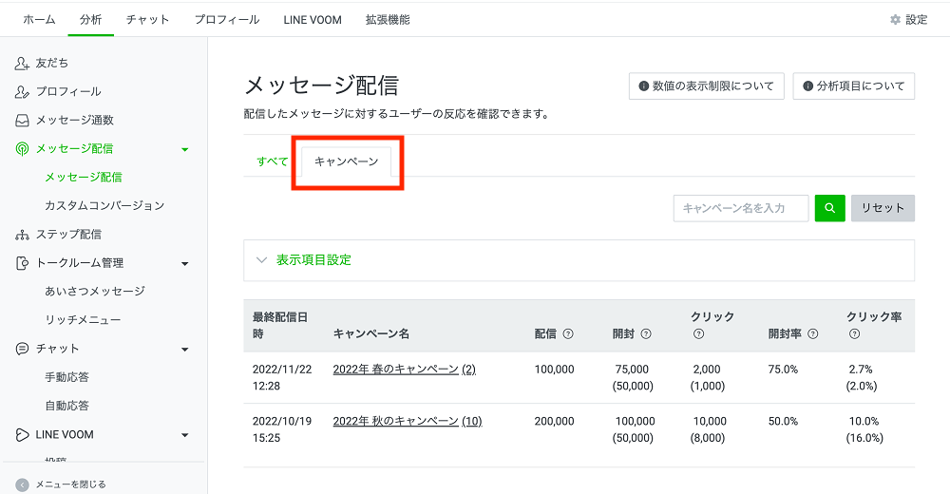Select 自動応答 in sidebar
Image resolution: width=950 pixels, height=494 pixels.
click(66, 406)
